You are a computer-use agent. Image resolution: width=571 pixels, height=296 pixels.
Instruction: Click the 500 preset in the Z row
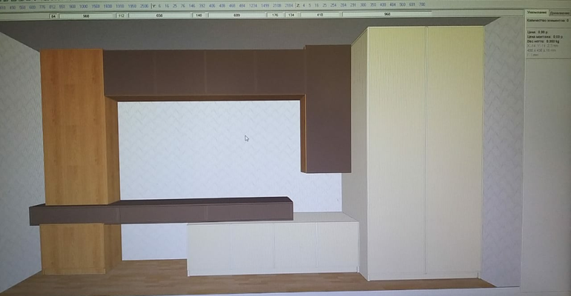click(402, 5)
